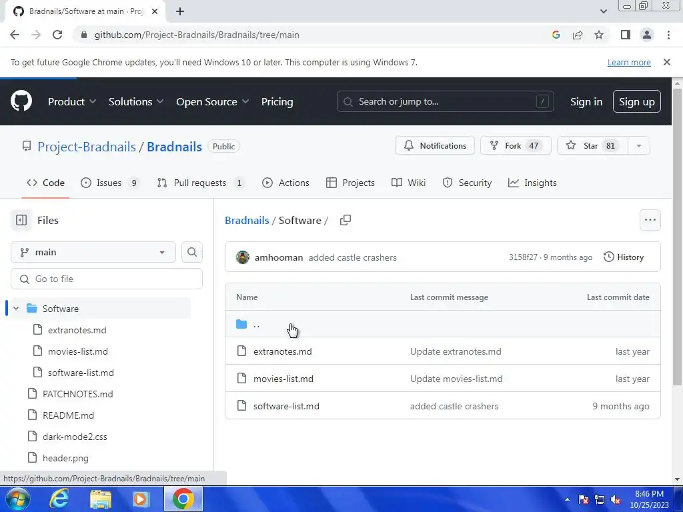Viewport: 683px width, 512px height.
Task: Star the Bradnails repository
Action: coord(593,146)
